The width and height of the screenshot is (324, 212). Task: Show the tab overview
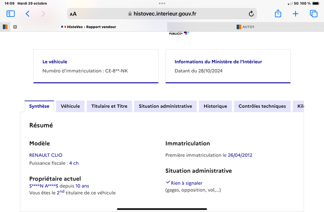click(x=313, y=14)
